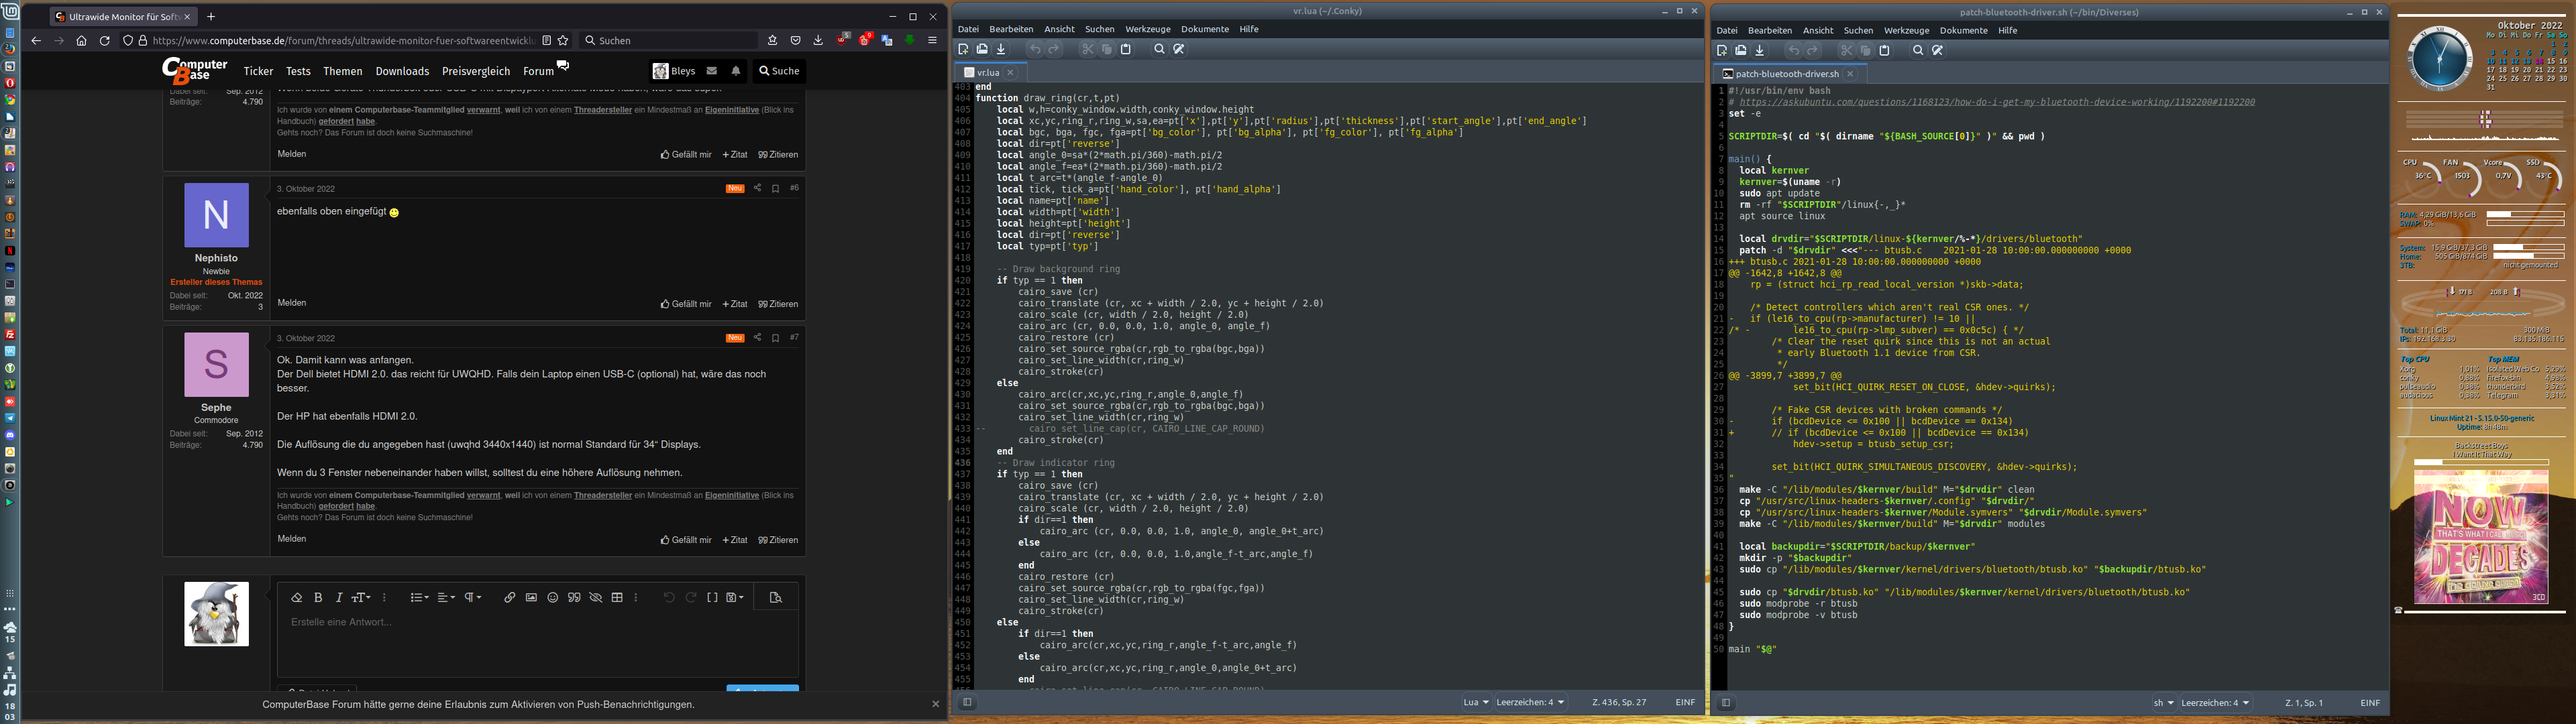
Task: Open Werkzeuge menu in vr.lua window
Action: 1147,29
